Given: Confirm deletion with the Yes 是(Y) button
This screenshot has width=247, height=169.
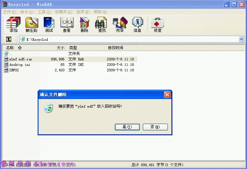Looking at the screenshot, I should click(x=127, y=127).
